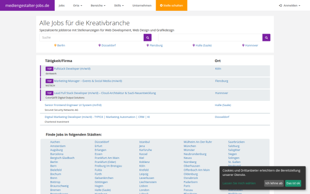Screen dimensions: 310x194
Task: Open the Berlin quick link under search
Action: [59, 46]
